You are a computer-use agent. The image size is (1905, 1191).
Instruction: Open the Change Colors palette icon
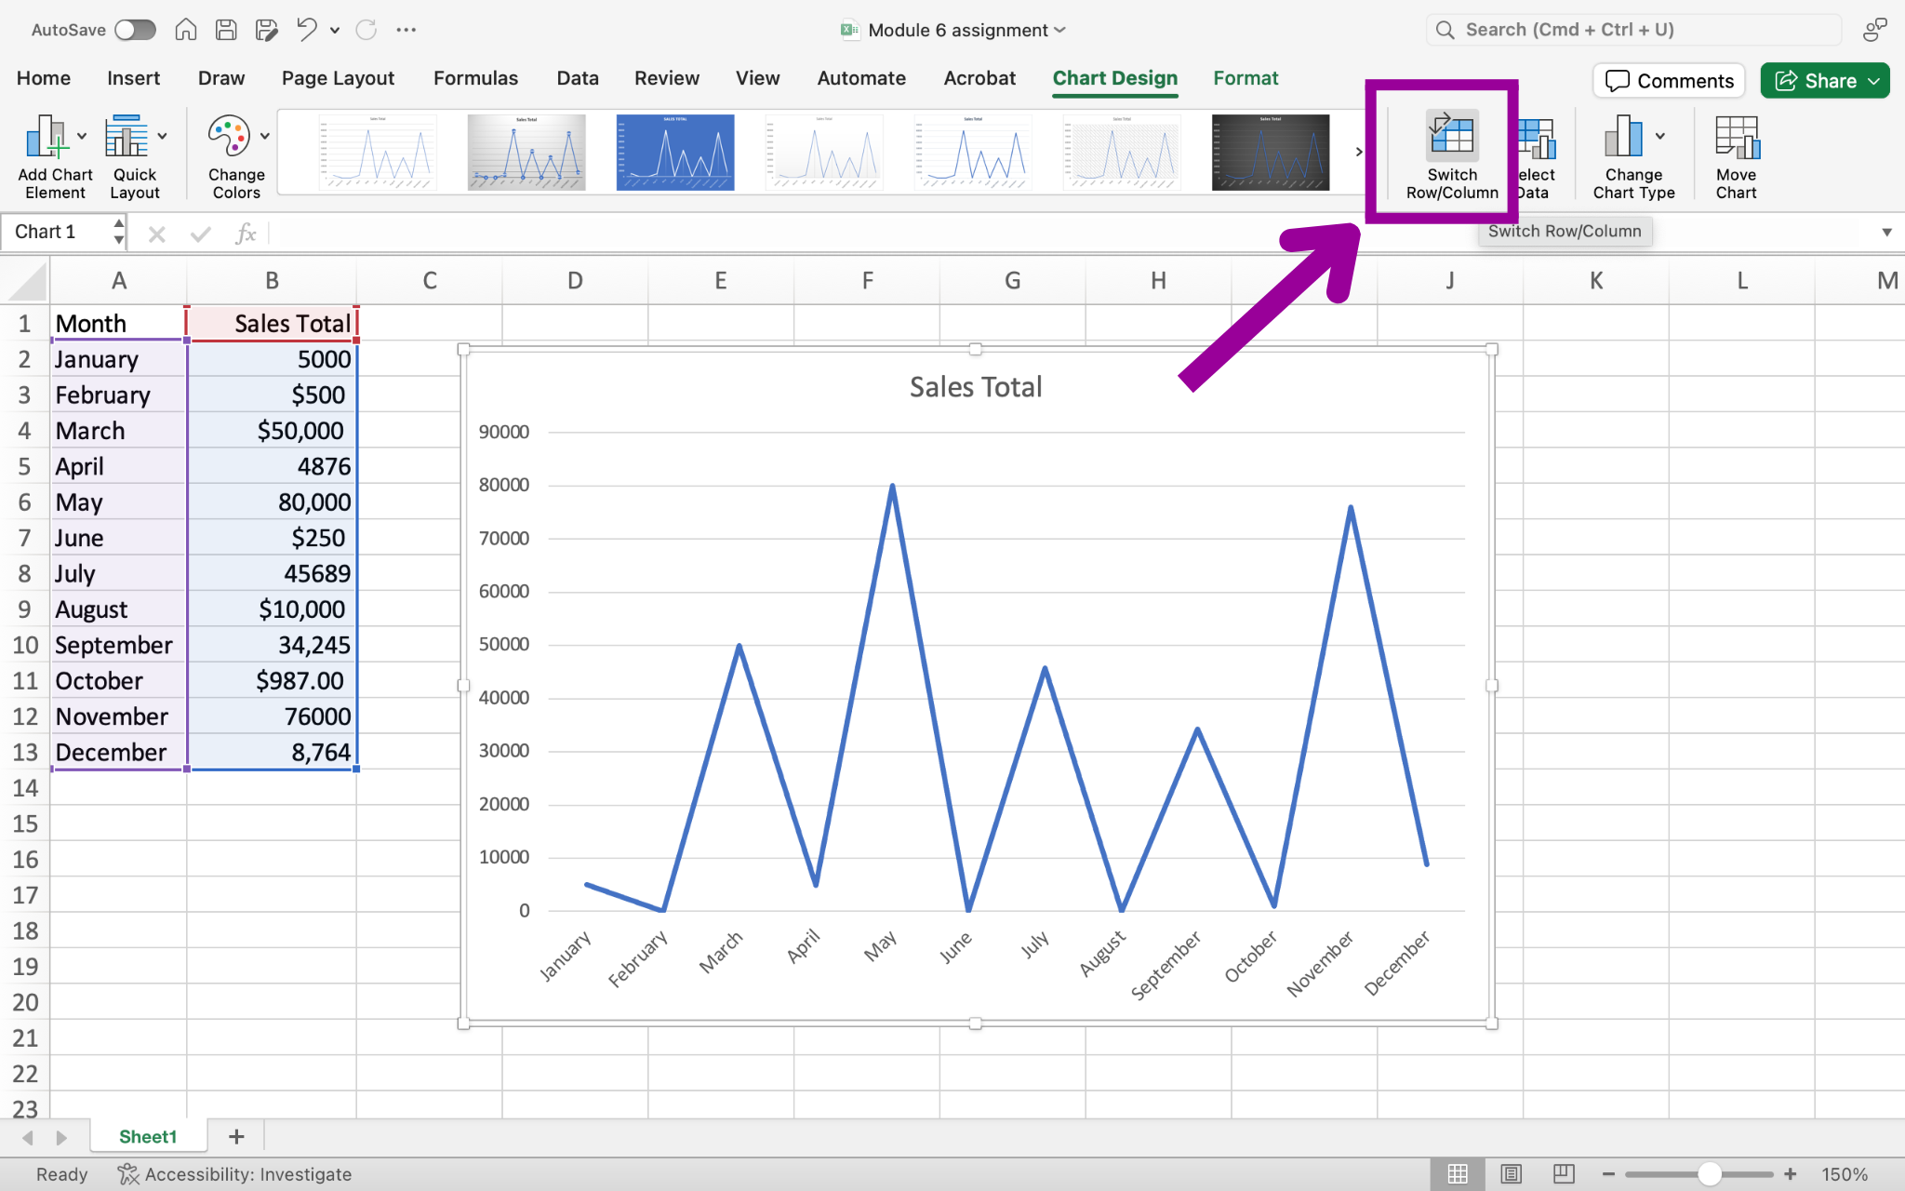click(x=229, y=137)
